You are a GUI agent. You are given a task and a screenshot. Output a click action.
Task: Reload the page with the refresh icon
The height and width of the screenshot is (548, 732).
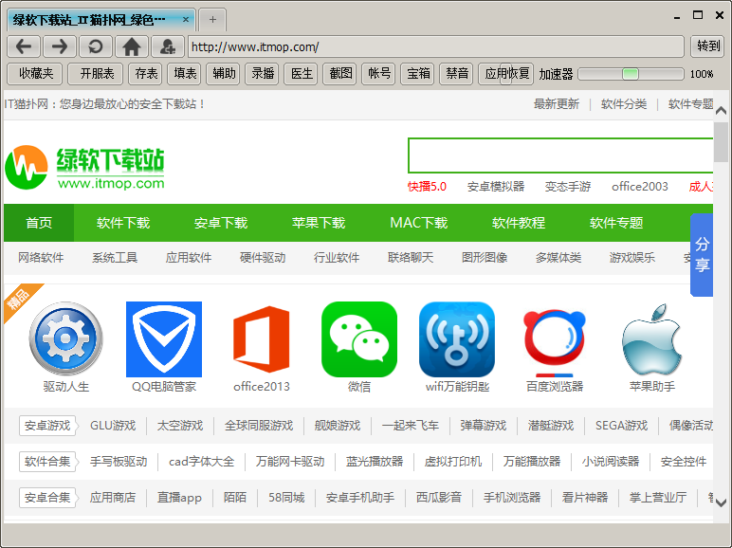click(95, 46)
